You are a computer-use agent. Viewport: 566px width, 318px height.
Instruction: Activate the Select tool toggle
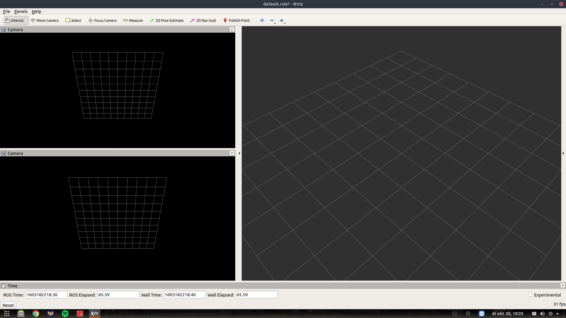tap(73, 20)
